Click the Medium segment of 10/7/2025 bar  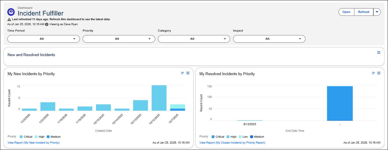pyautogui.click(x=178, y=110)
